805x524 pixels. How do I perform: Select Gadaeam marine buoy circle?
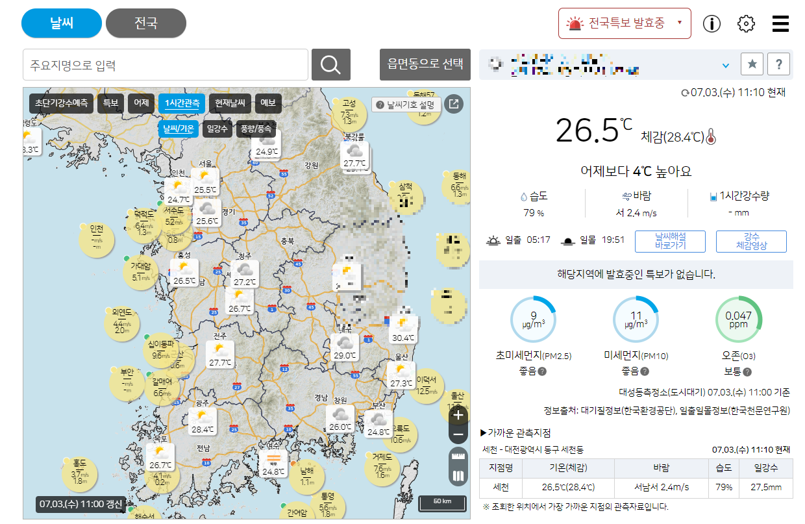[140, 272]
